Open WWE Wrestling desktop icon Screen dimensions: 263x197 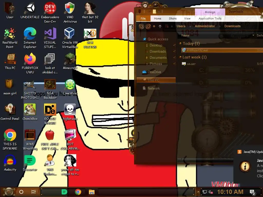click(30, 140)
